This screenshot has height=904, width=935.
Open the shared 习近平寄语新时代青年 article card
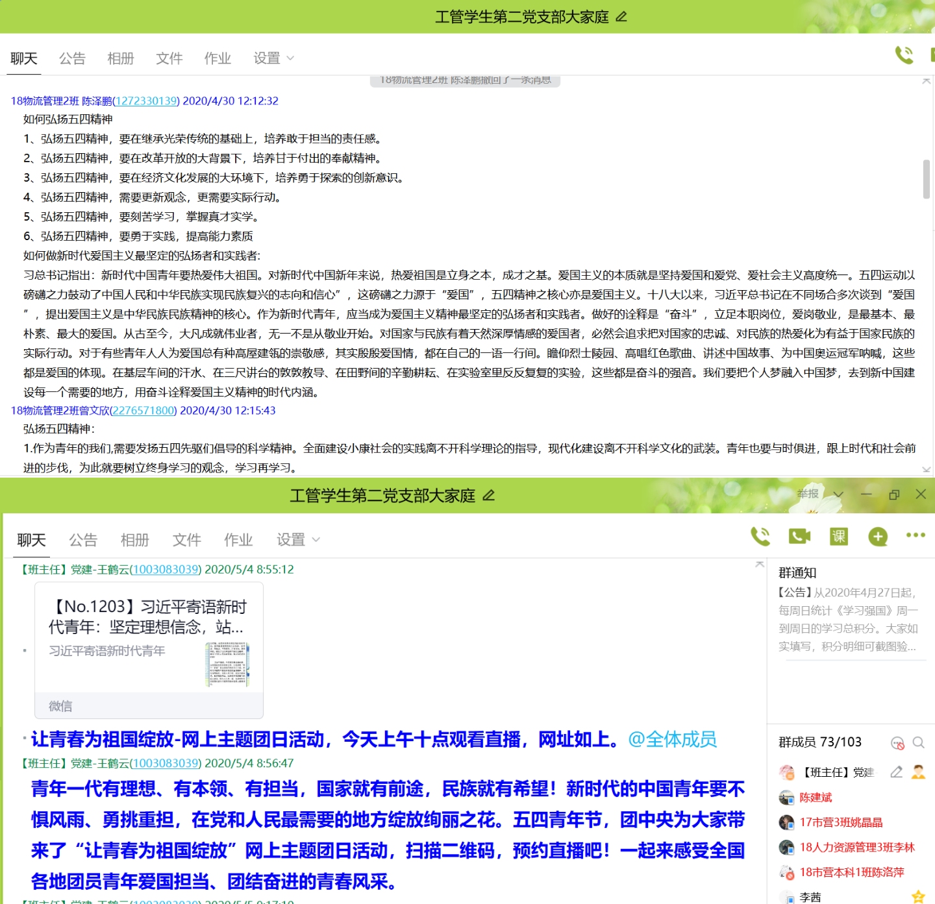click(149, 650)
